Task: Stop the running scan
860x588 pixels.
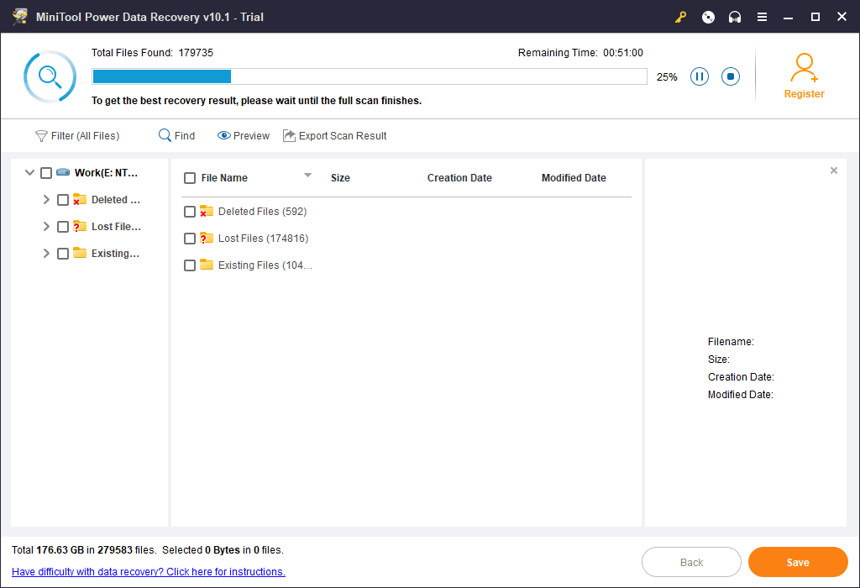Action: [731, 76]
